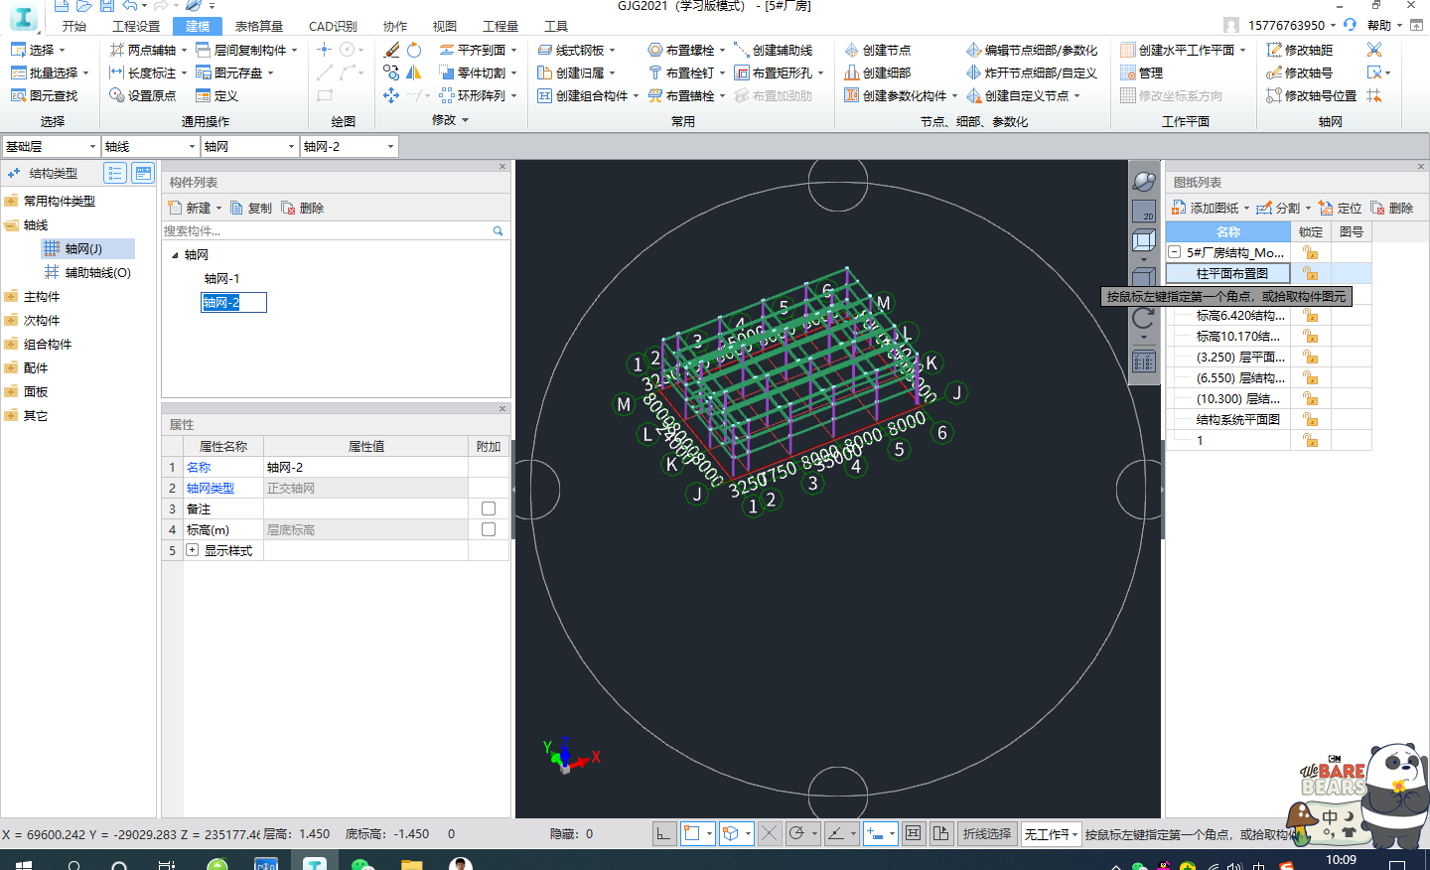This screenshot has height=870, width=1430.
Task: Click the scissors trim icon in 轴网 group
Action: [x=1374, y=50]
